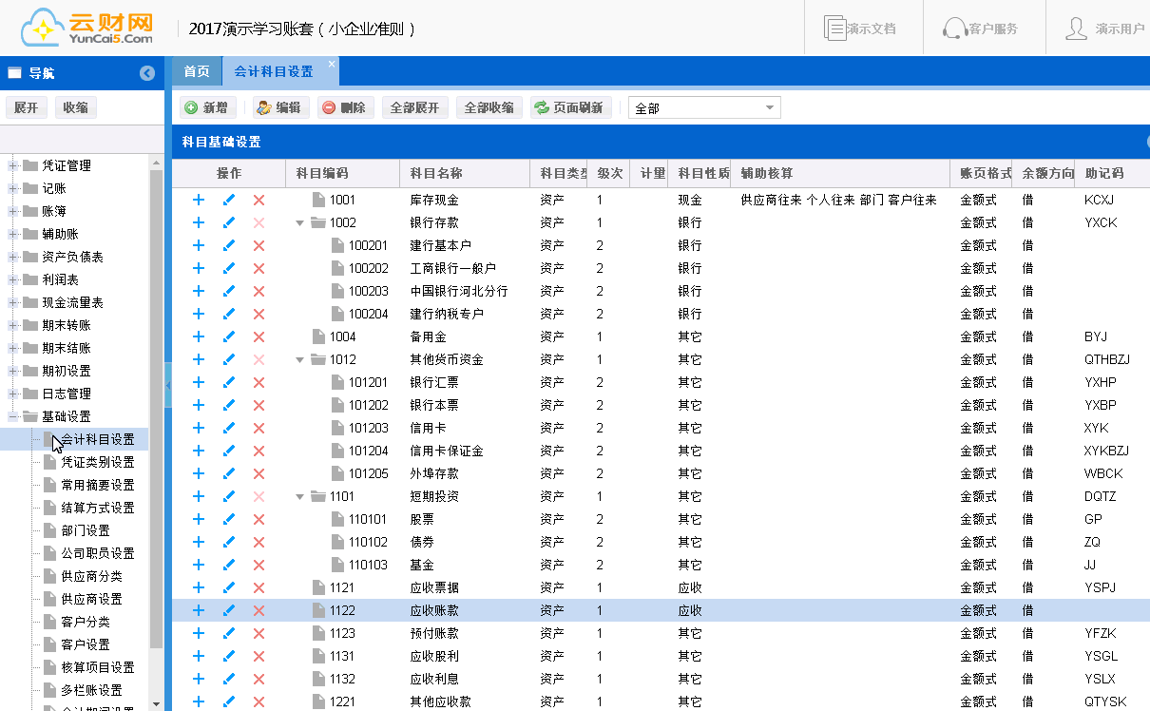
Task: Open 客户分类 in the navigation tree
Action: coord(86,622)
